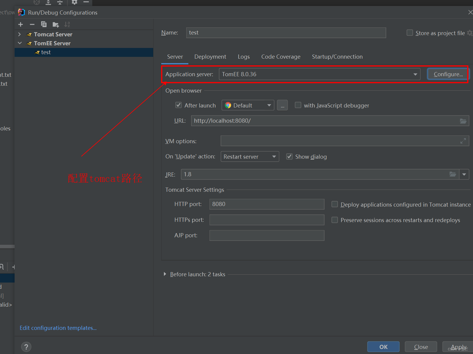Click the HTTP port field
Screen dimensions: 473x354
click(x=267, y=204)
